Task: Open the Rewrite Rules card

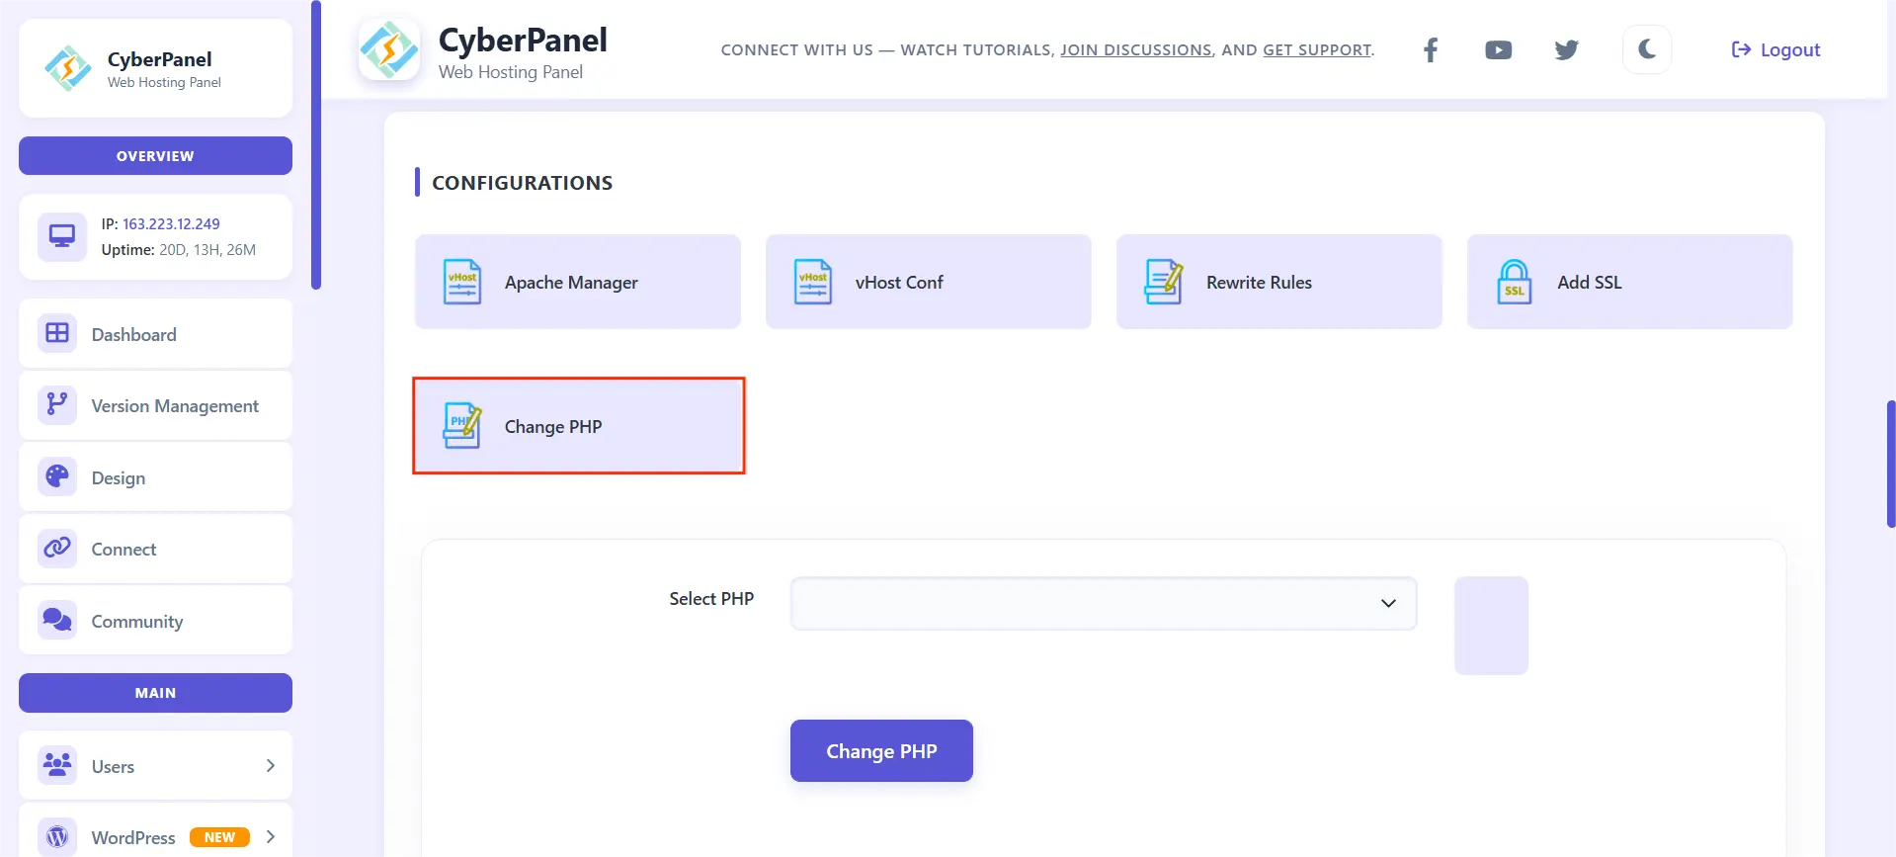Action: click(1279, 282)
